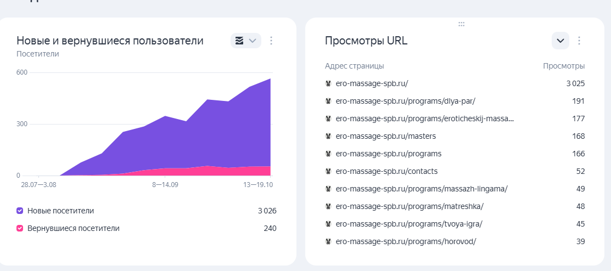611x271 pixels.
Task: Click the Адрес страницы column header
Action: (x=354, y=66)
